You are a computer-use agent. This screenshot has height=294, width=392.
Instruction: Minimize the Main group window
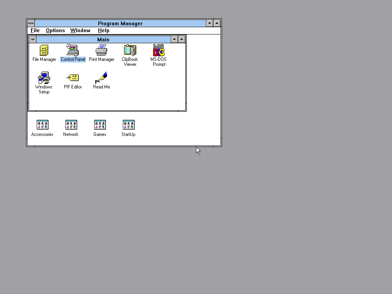175,39
